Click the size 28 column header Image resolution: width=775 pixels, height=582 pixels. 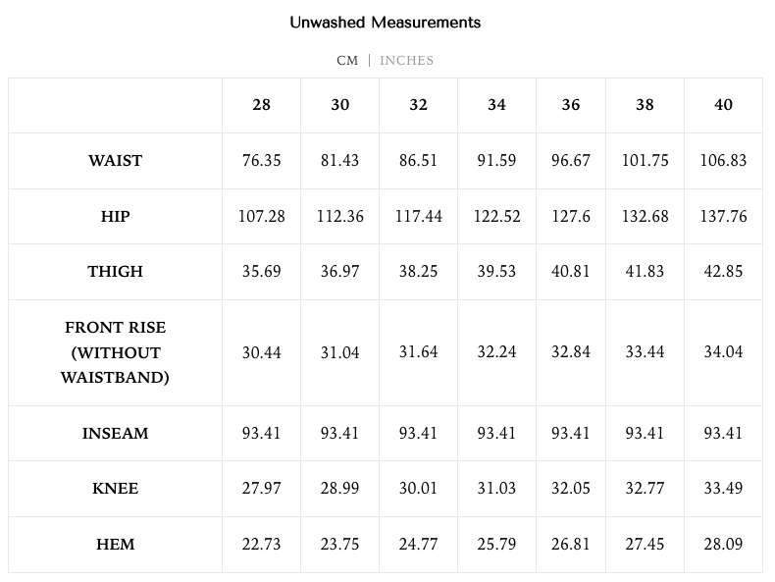point(261,105)
